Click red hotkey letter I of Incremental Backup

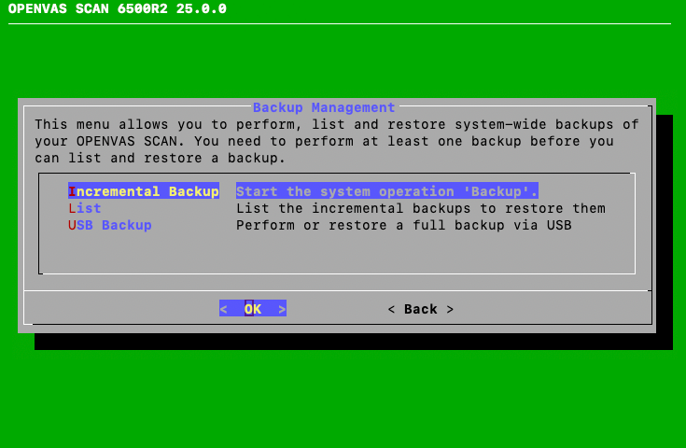pyautogui.click(x=72, y=191)
